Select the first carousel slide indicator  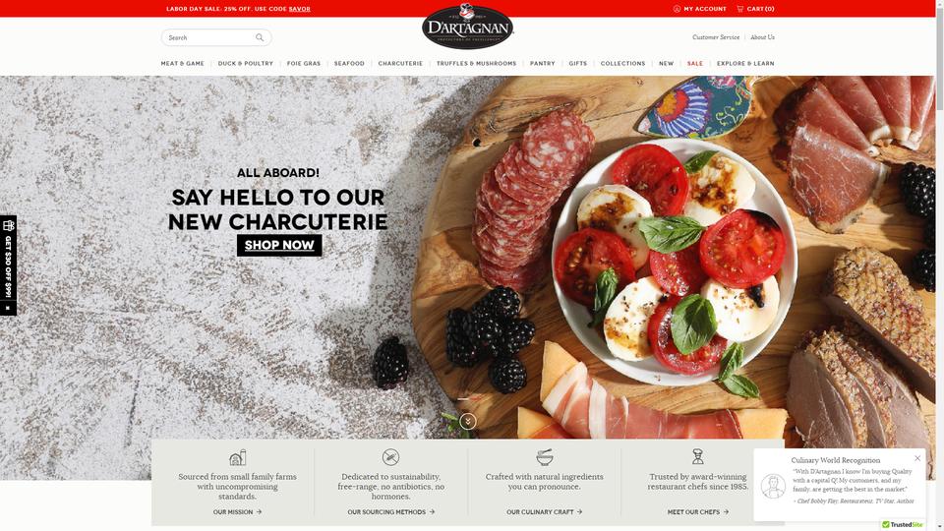[x=463, y=399]
